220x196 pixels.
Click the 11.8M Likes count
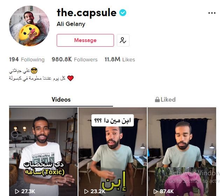coord(120,60)
